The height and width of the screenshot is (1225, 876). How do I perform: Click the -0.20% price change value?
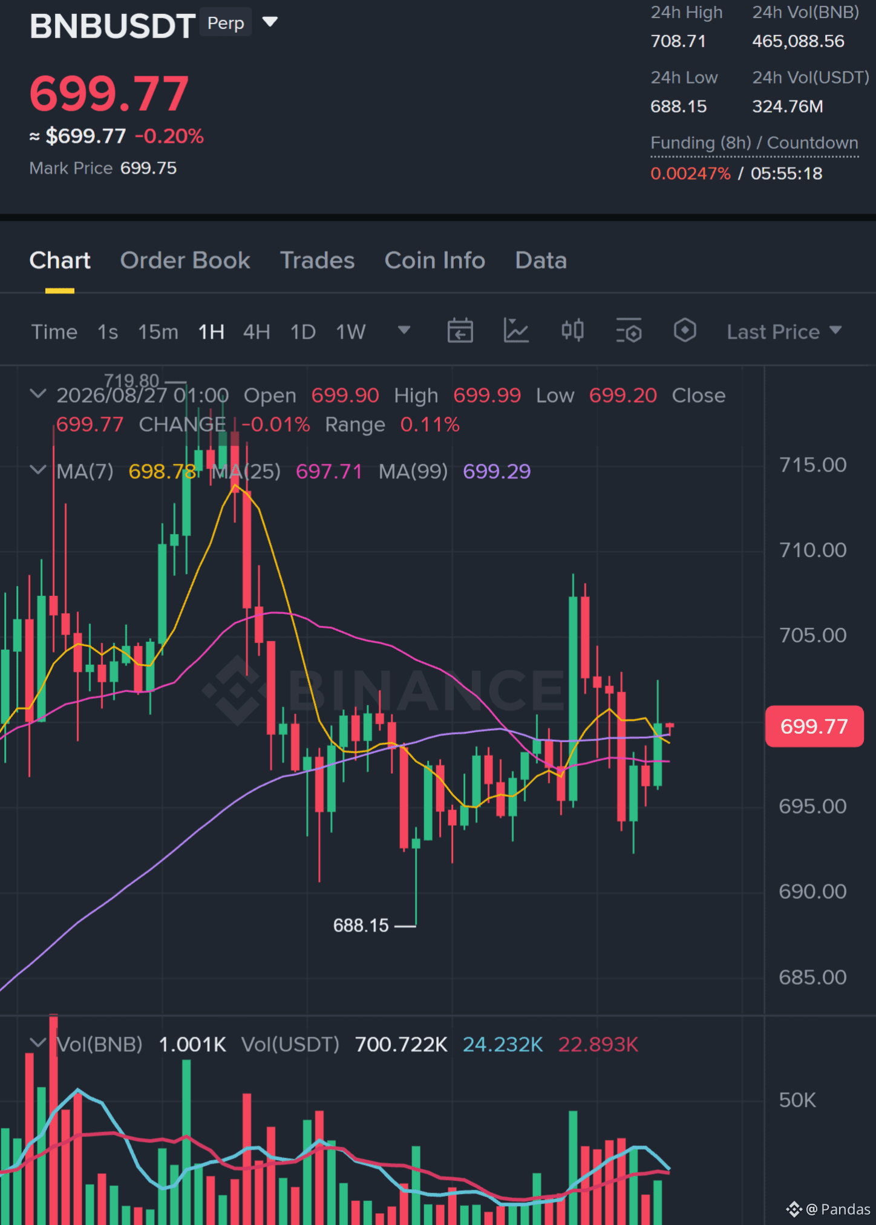[169, 136]
